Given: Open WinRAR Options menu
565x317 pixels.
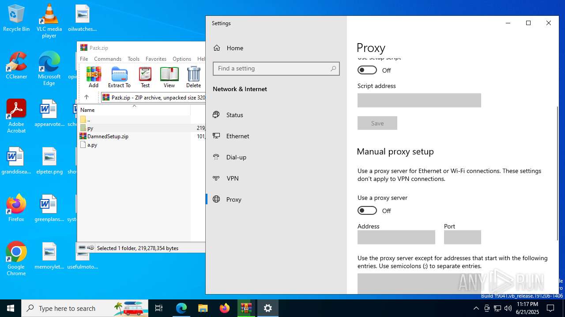Looking at the screenshot, I should [x=182, y=59].
